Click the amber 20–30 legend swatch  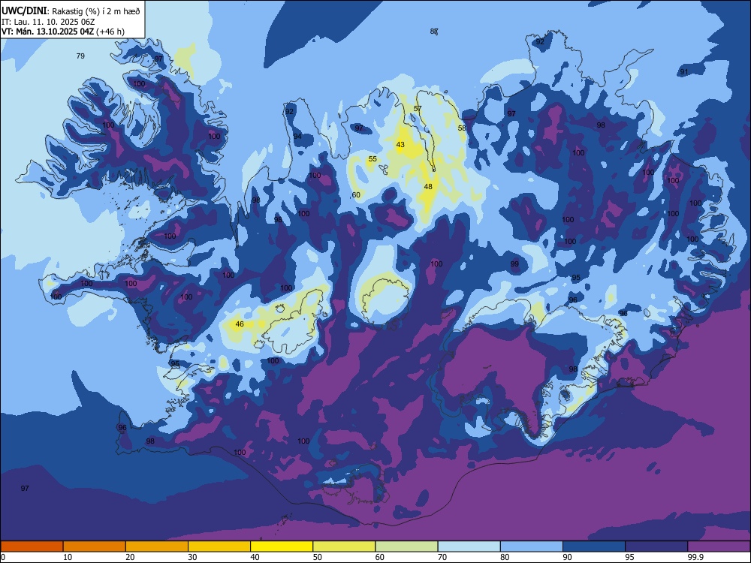(157, 546)
